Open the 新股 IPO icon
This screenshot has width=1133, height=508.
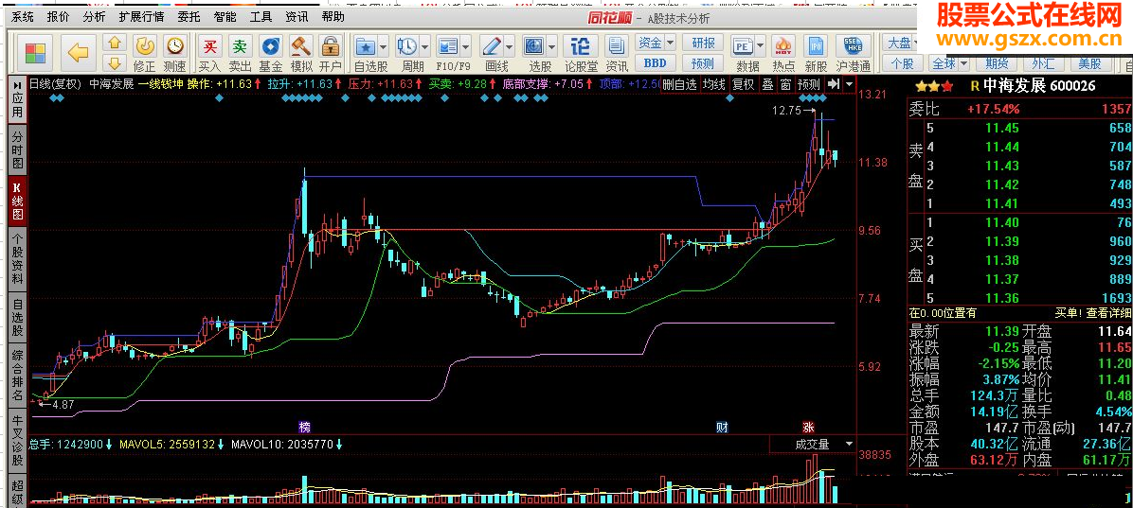817,53
